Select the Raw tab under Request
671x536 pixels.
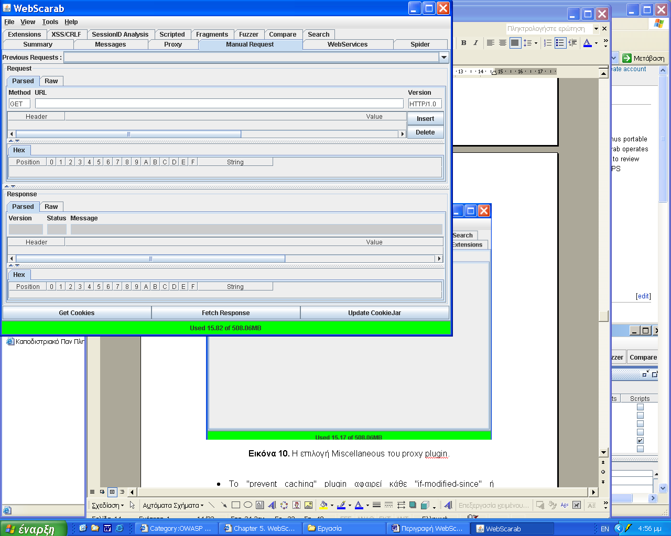coord(51,81)
